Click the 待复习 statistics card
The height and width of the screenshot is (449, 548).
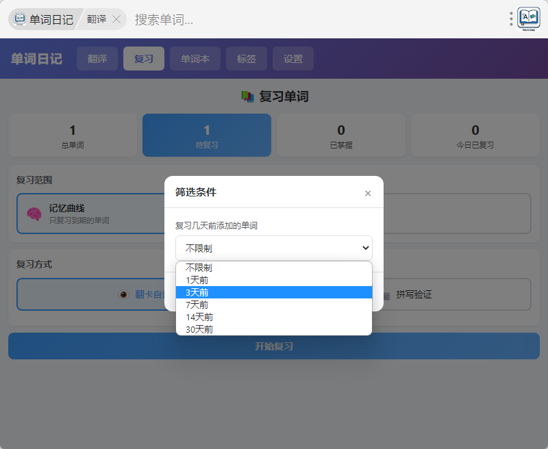point(207,136)
